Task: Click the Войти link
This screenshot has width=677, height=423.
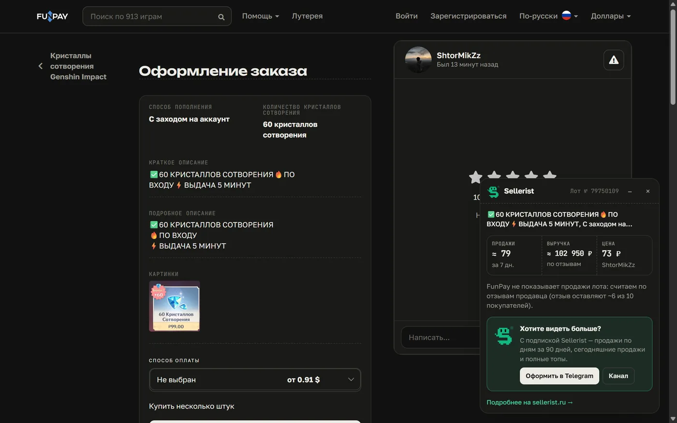Action: click(x=407, y=16)
